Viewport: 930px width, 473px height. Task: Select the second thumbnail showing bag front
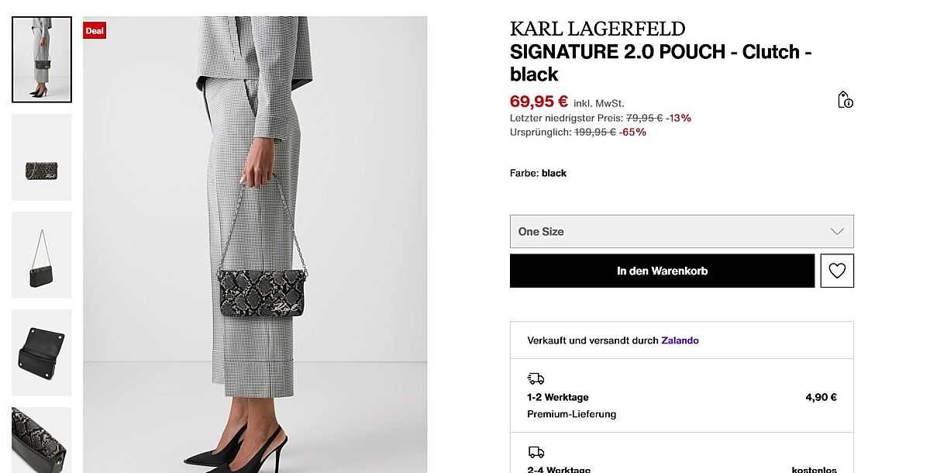click(42, 157)
